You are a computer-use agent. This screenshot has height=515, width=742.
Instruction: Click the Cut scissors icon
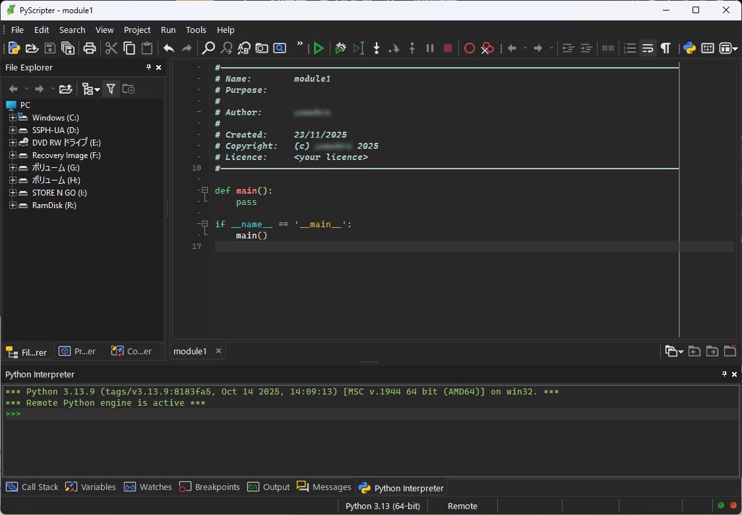(111, 48)
